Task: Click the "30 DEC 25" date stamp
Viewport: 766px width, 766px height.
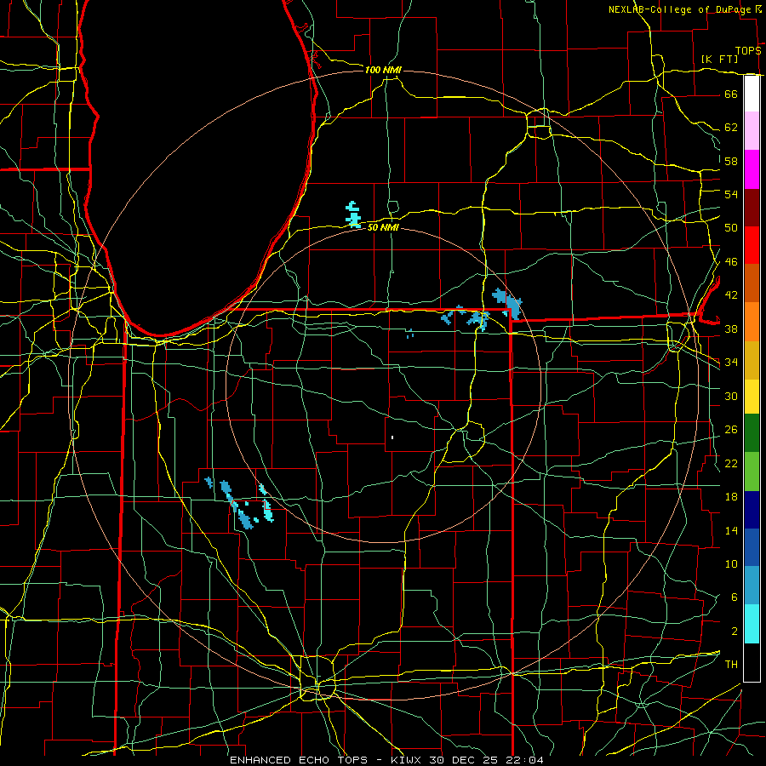Action: coord(464,760)
